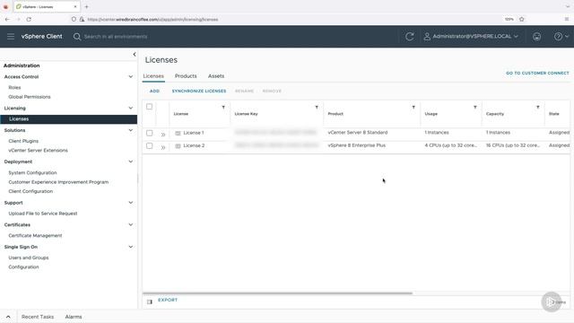This screenshot has height=323, width=574.
Task: Open the vSphere Client hamburger menu
Action: point(11,36)
